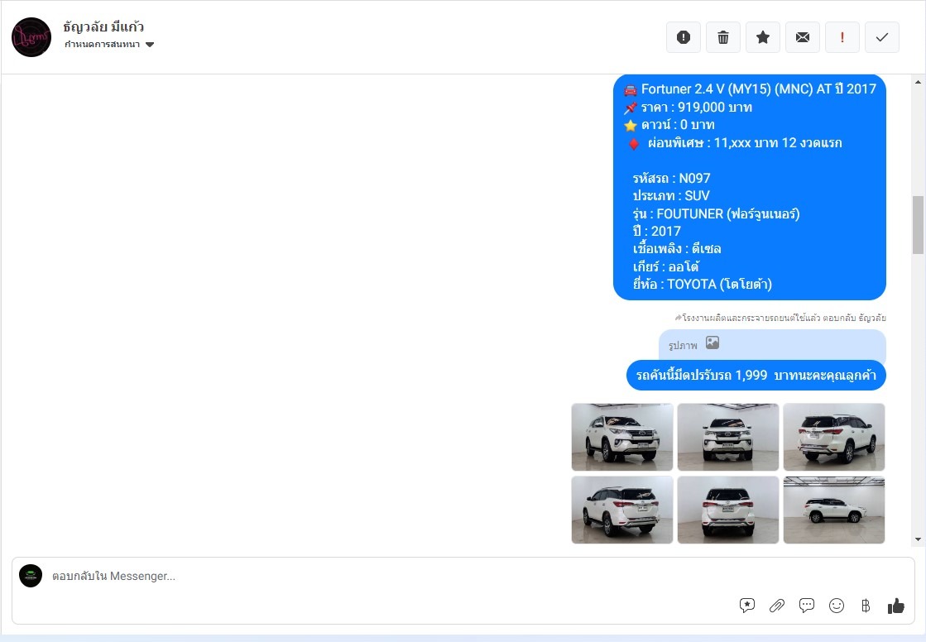Screen dimensions: 926x642
Task: Open front view car photo
Action: [727, 437]
